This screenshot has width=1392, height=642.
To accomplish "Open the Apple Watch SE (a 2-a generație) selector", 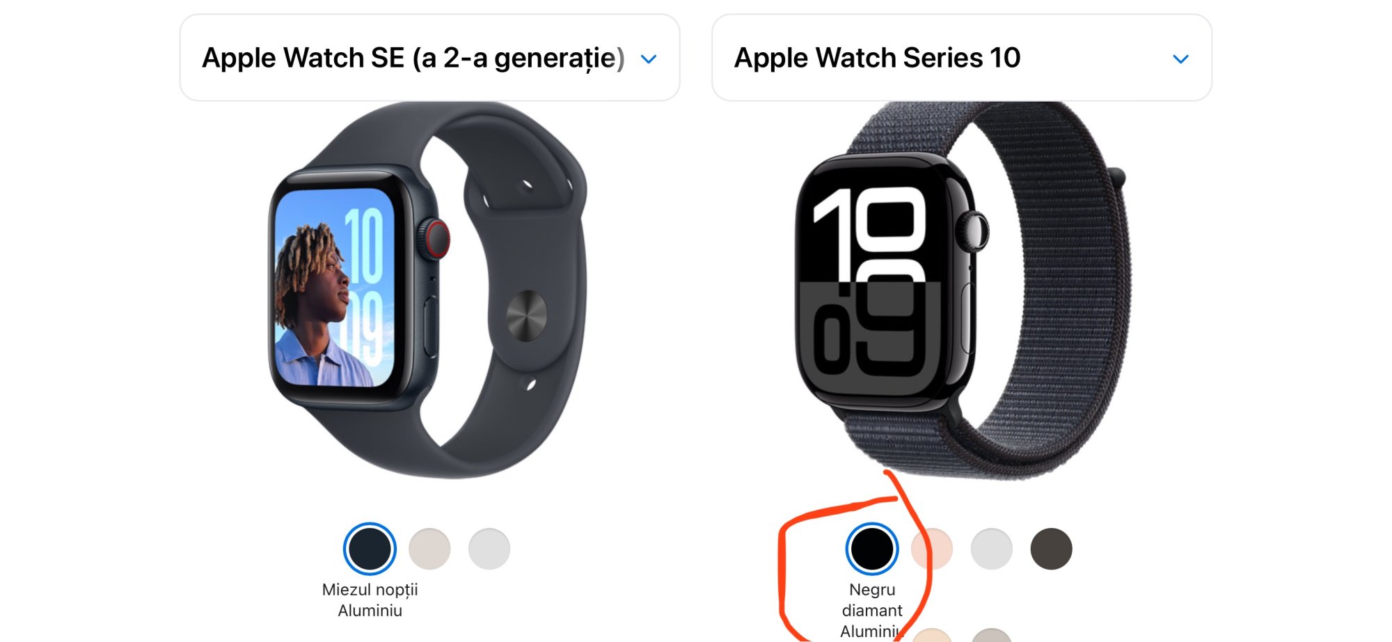I will 429,58.
